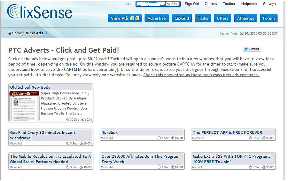Go to the Tasks section
The image size is (288, 181).
[203, 18]
